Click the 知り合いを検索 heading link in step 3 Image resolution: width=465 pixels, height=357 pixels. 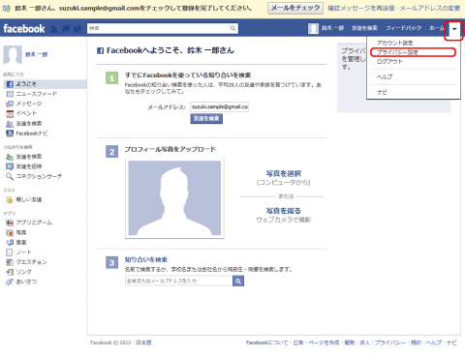tap(146, 260)
